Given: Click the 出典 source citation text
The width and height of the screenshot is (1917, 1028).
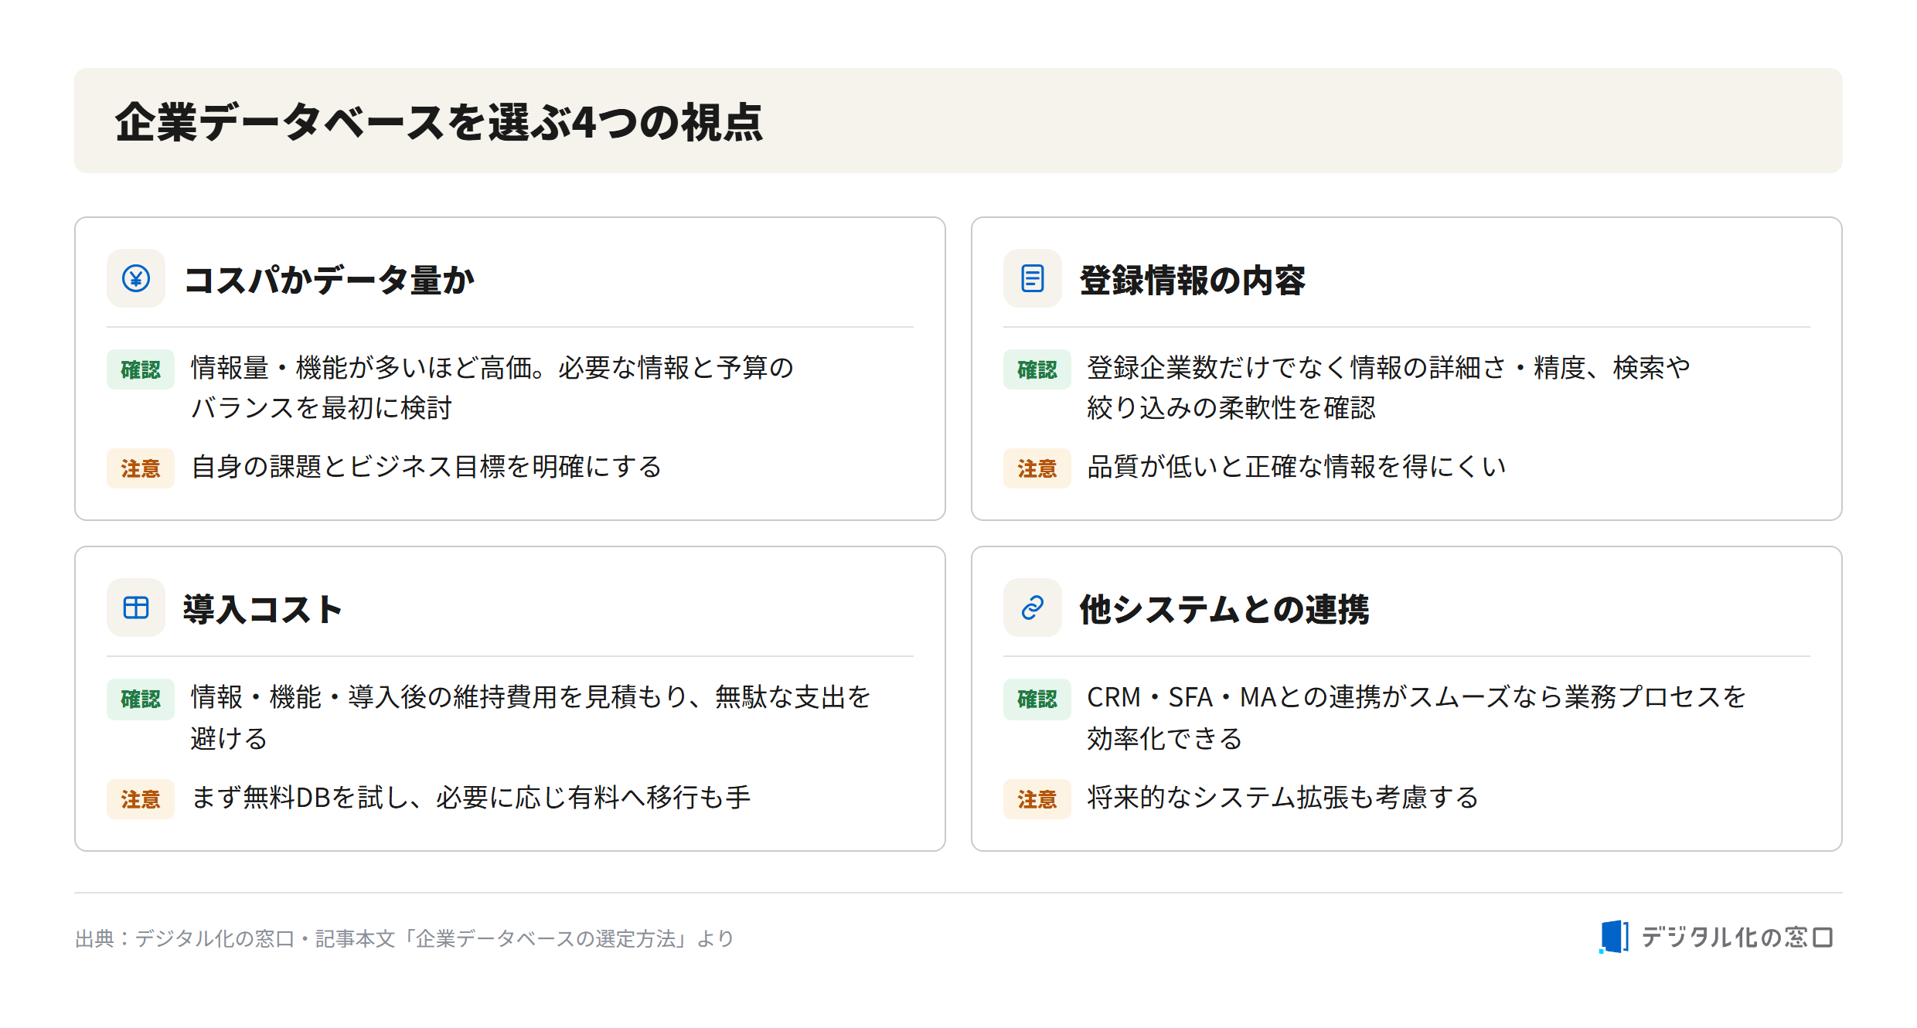Looking at the screenshot, I should coord(404,938).
